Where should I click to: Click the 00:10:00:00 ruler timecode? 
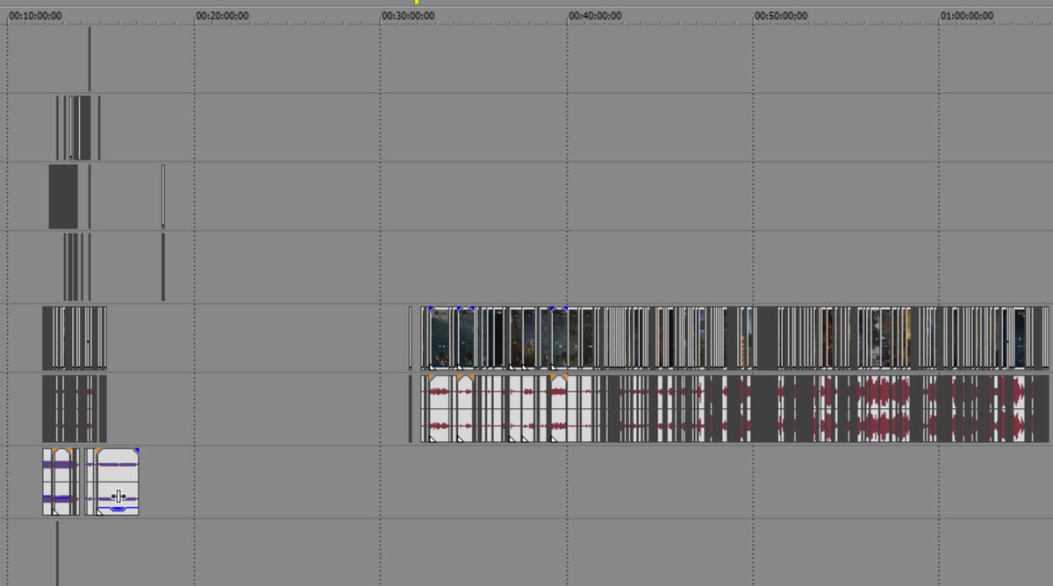(x=35, y=16)
